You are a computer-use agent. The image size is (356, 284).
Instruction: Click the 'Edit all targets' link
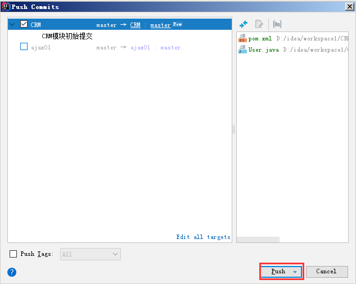click(x=203, y=237)
